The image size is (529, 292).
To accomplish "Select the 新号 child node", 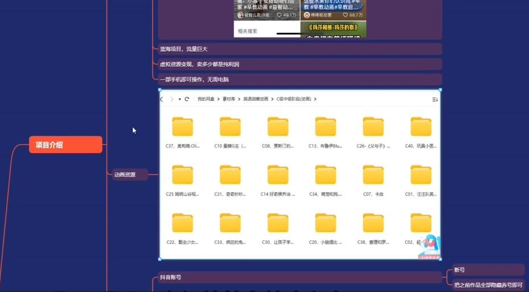I will click(460, 270).
